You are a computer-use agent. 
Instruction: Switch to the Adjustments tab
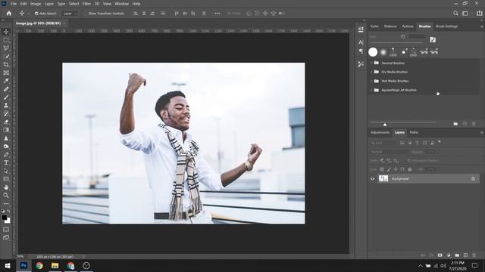(380, 133)
